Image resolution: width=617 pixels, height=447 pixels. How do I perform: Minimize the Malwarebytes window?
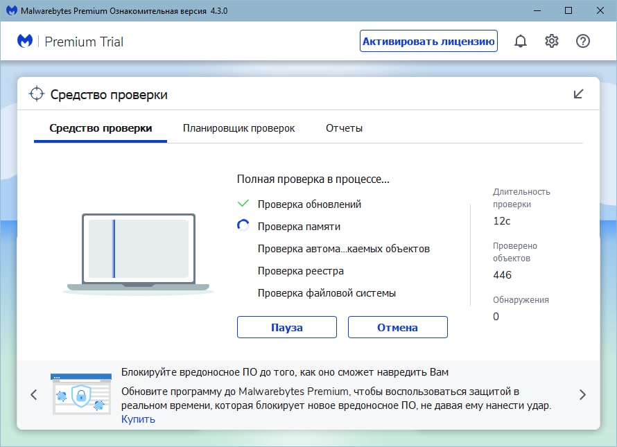tap(537, 10)
